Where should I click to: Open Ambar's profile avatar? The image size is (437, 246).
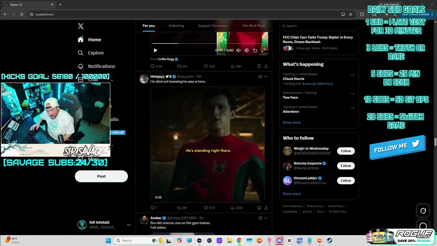[x=144, y=220]
